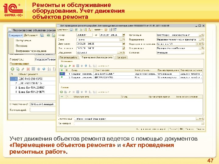Open dropdown arrow in Подразделение исполнитель field

[197, 44]
